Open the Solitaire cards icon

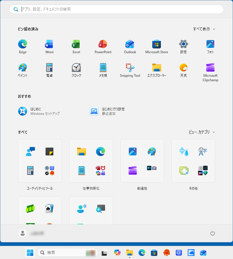click(49, 208)
